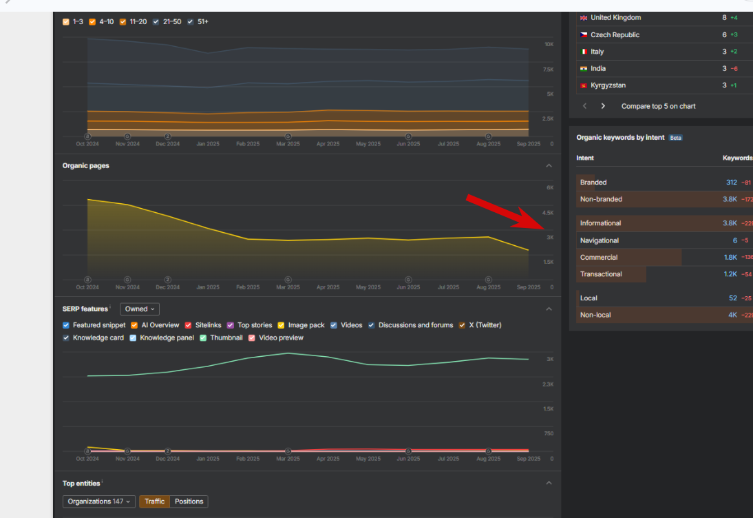Click the next page arrow beside Compare top 5
This screenshot has height=518, width=753.
[x=603, y=106]
